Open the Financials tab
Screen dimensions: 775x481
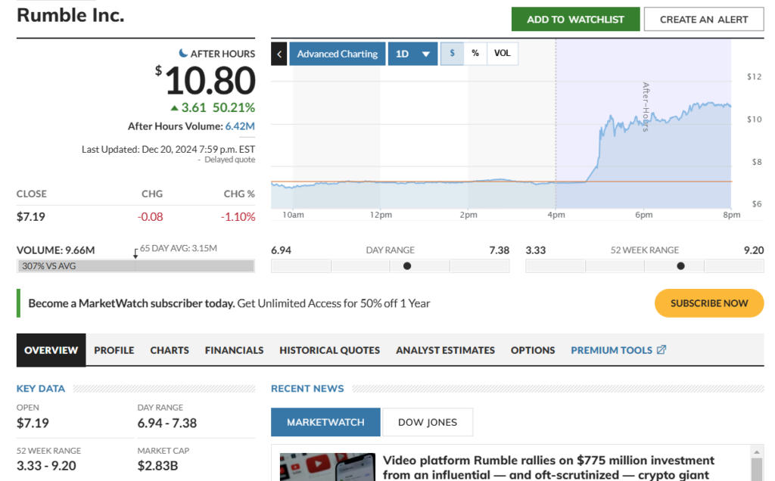click(234, 350)
